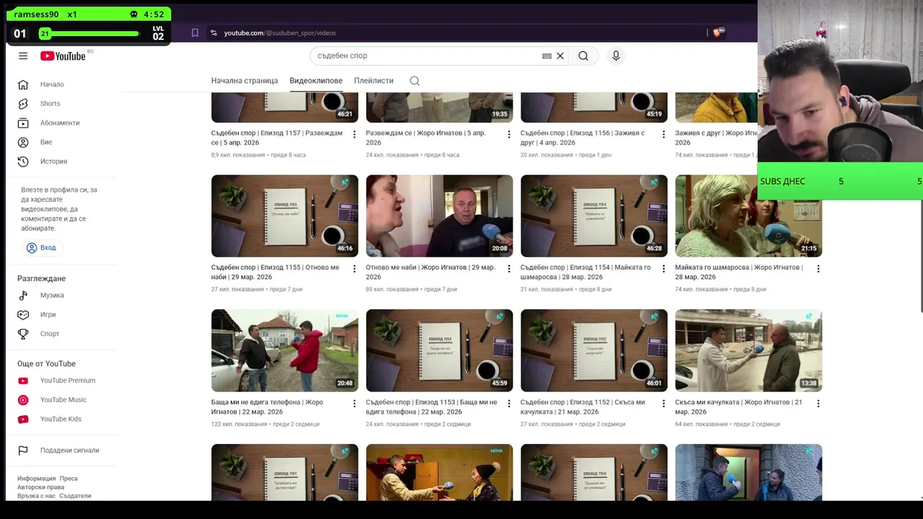Screen dimensions: 923x519
Task: Open title Съдебен спор Епизод 1156 Заживя с друг
Action: 583,138
